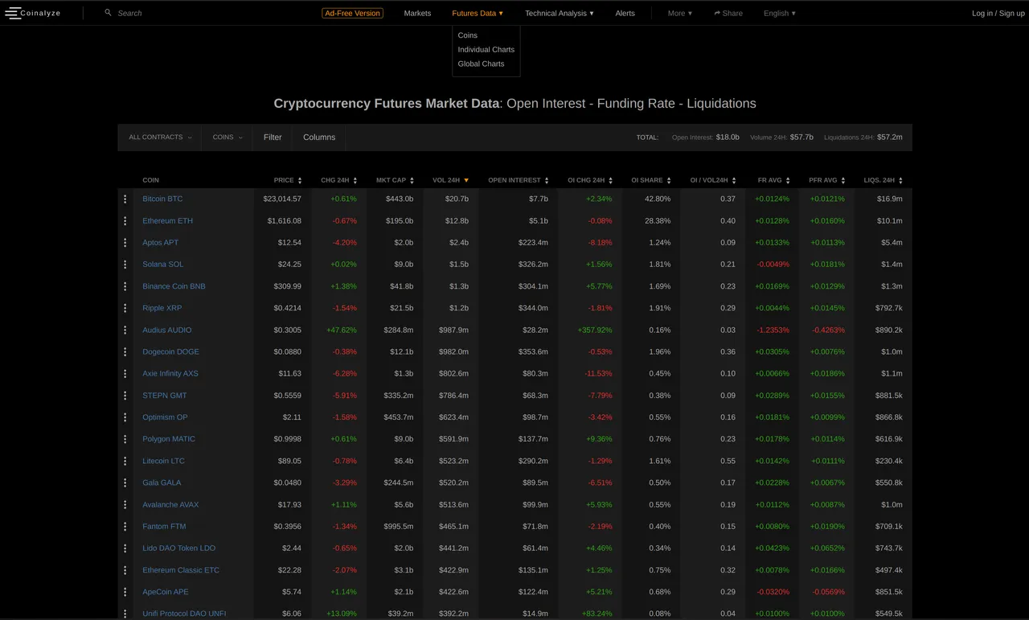Screen dimensions: 1029x620
Task: Open the Technical Analysis dropdown
Action: [x=560, y=13]
